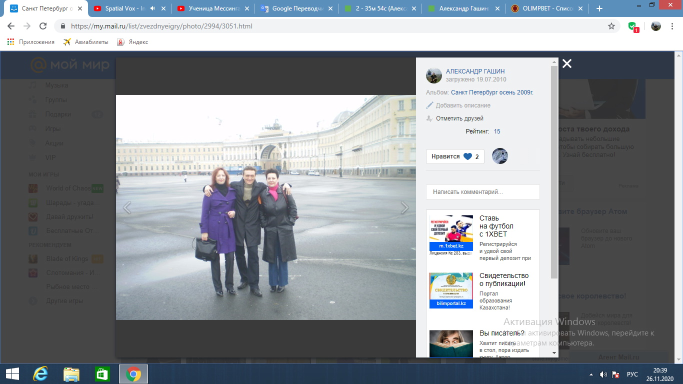Focus the Написать комментарий field
The width and height of the screenshot is (683, 384).
point(483,192)
